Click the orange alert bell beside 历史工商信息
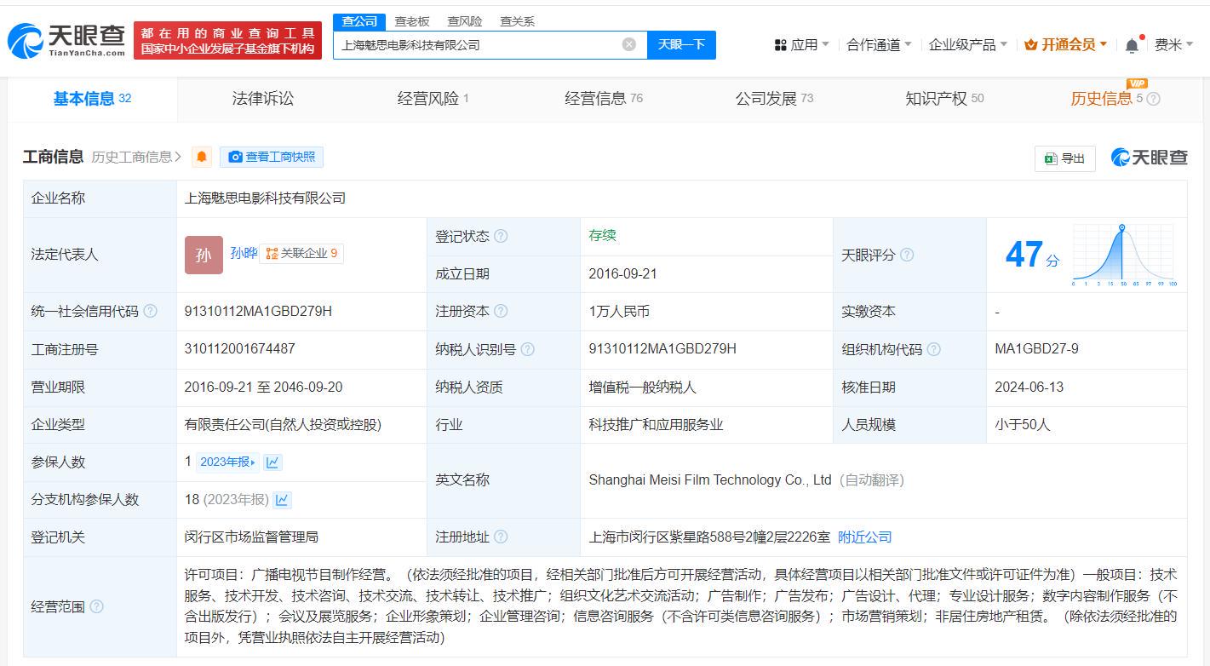The width and height of the screenshot is (1210, 666). point(202,157)
